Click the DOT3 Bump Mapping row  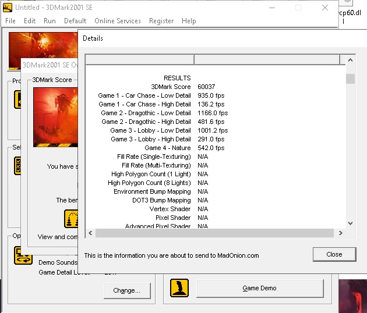(x=170, y=200)
